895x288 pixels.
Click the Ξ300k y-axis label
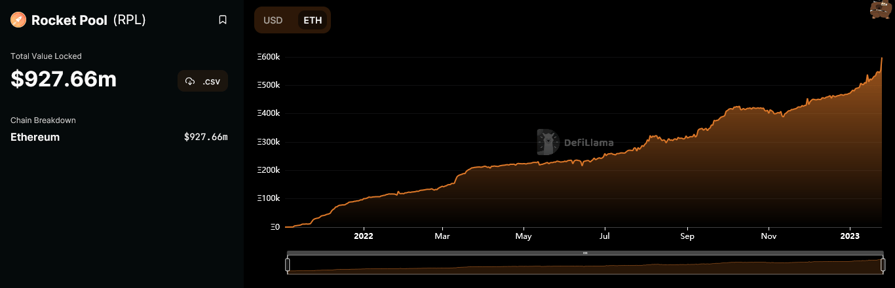tap(269, 142)
